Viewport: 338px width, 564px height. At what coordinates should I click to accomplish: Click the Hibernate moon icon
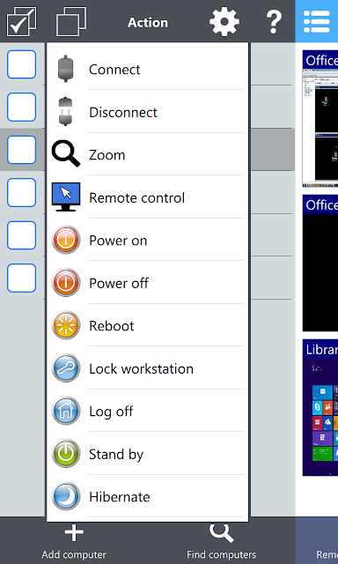(66, 496)
